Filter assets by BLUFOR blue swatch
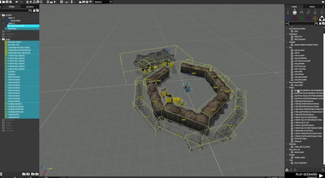The height and width of the screenshot is (178, 325). [x=288, y=19]
